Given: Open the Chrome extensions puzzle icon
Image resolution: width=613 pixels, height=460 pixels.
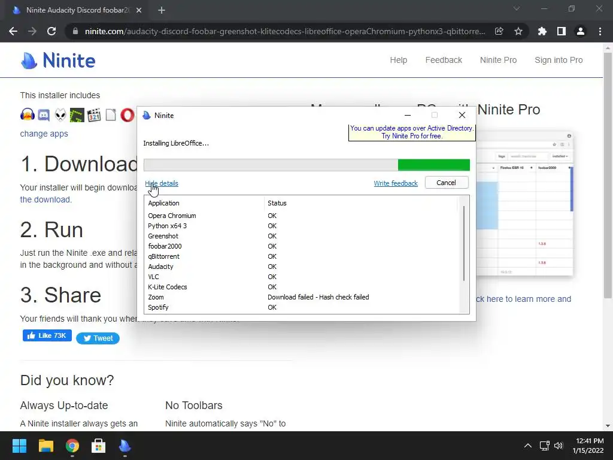Looking at the screenshot, I should pyautogui.click(x=542, y=31).
